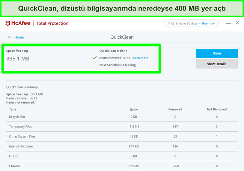
Task: Click the McAfee shield logo
Action: point(8,23)
